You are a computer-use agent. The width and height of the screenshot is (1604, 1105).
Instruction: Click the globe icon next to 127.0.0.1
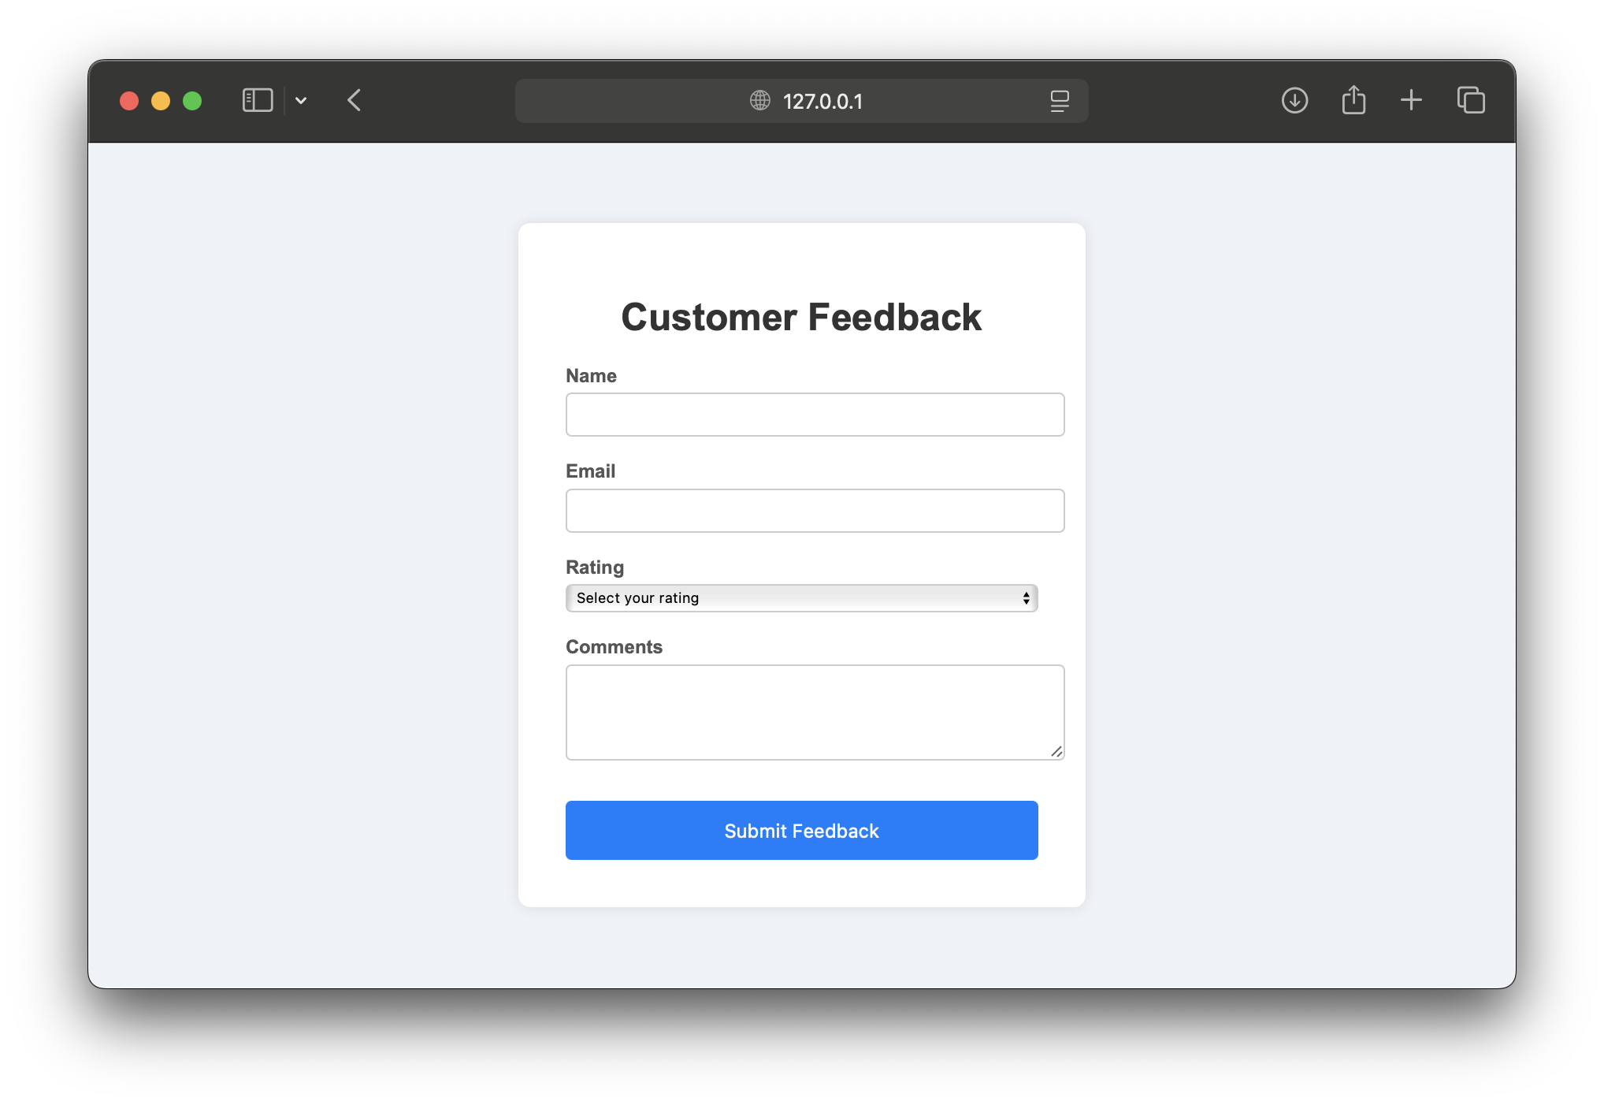[x=759, y=101]
